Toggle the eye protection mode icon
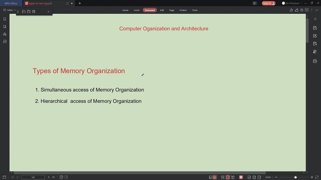 [215, 177]
